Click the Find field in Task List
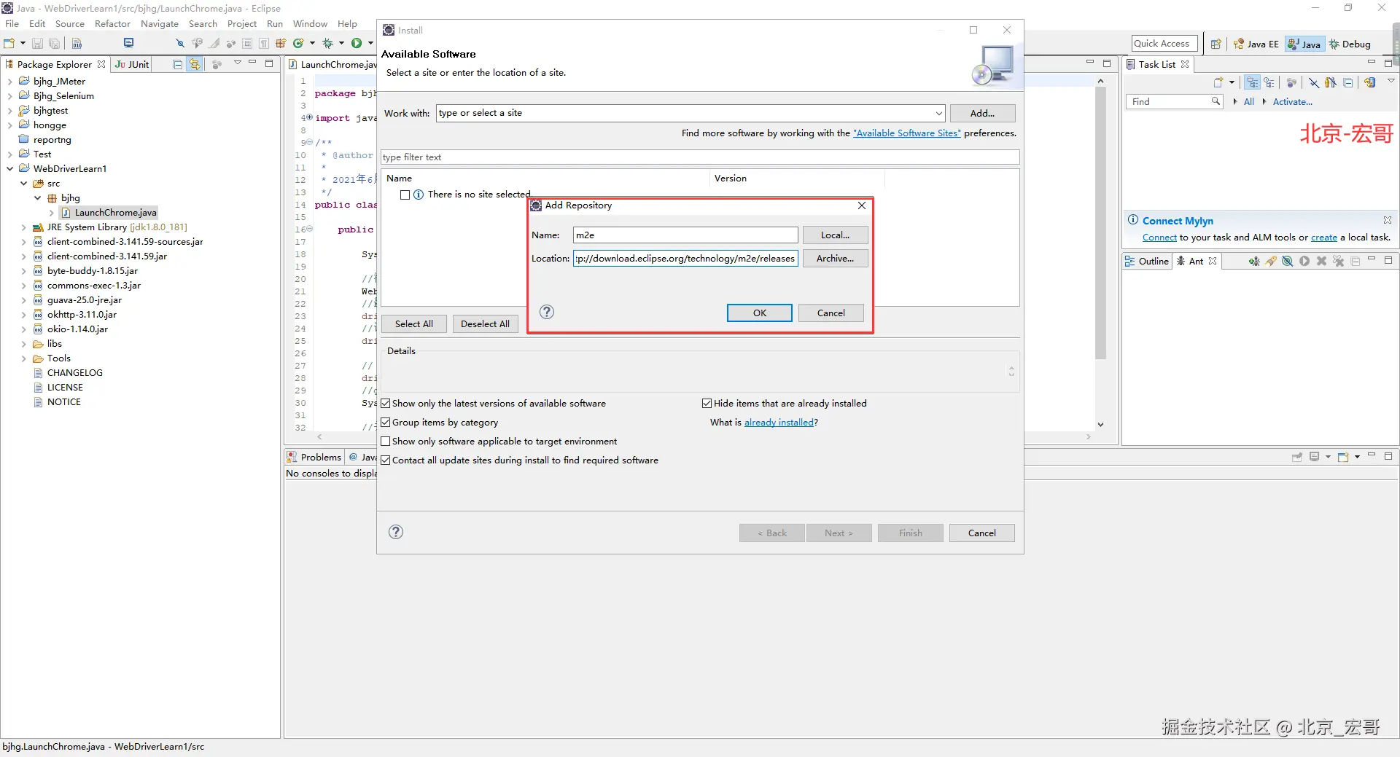 click(1174, 102)
